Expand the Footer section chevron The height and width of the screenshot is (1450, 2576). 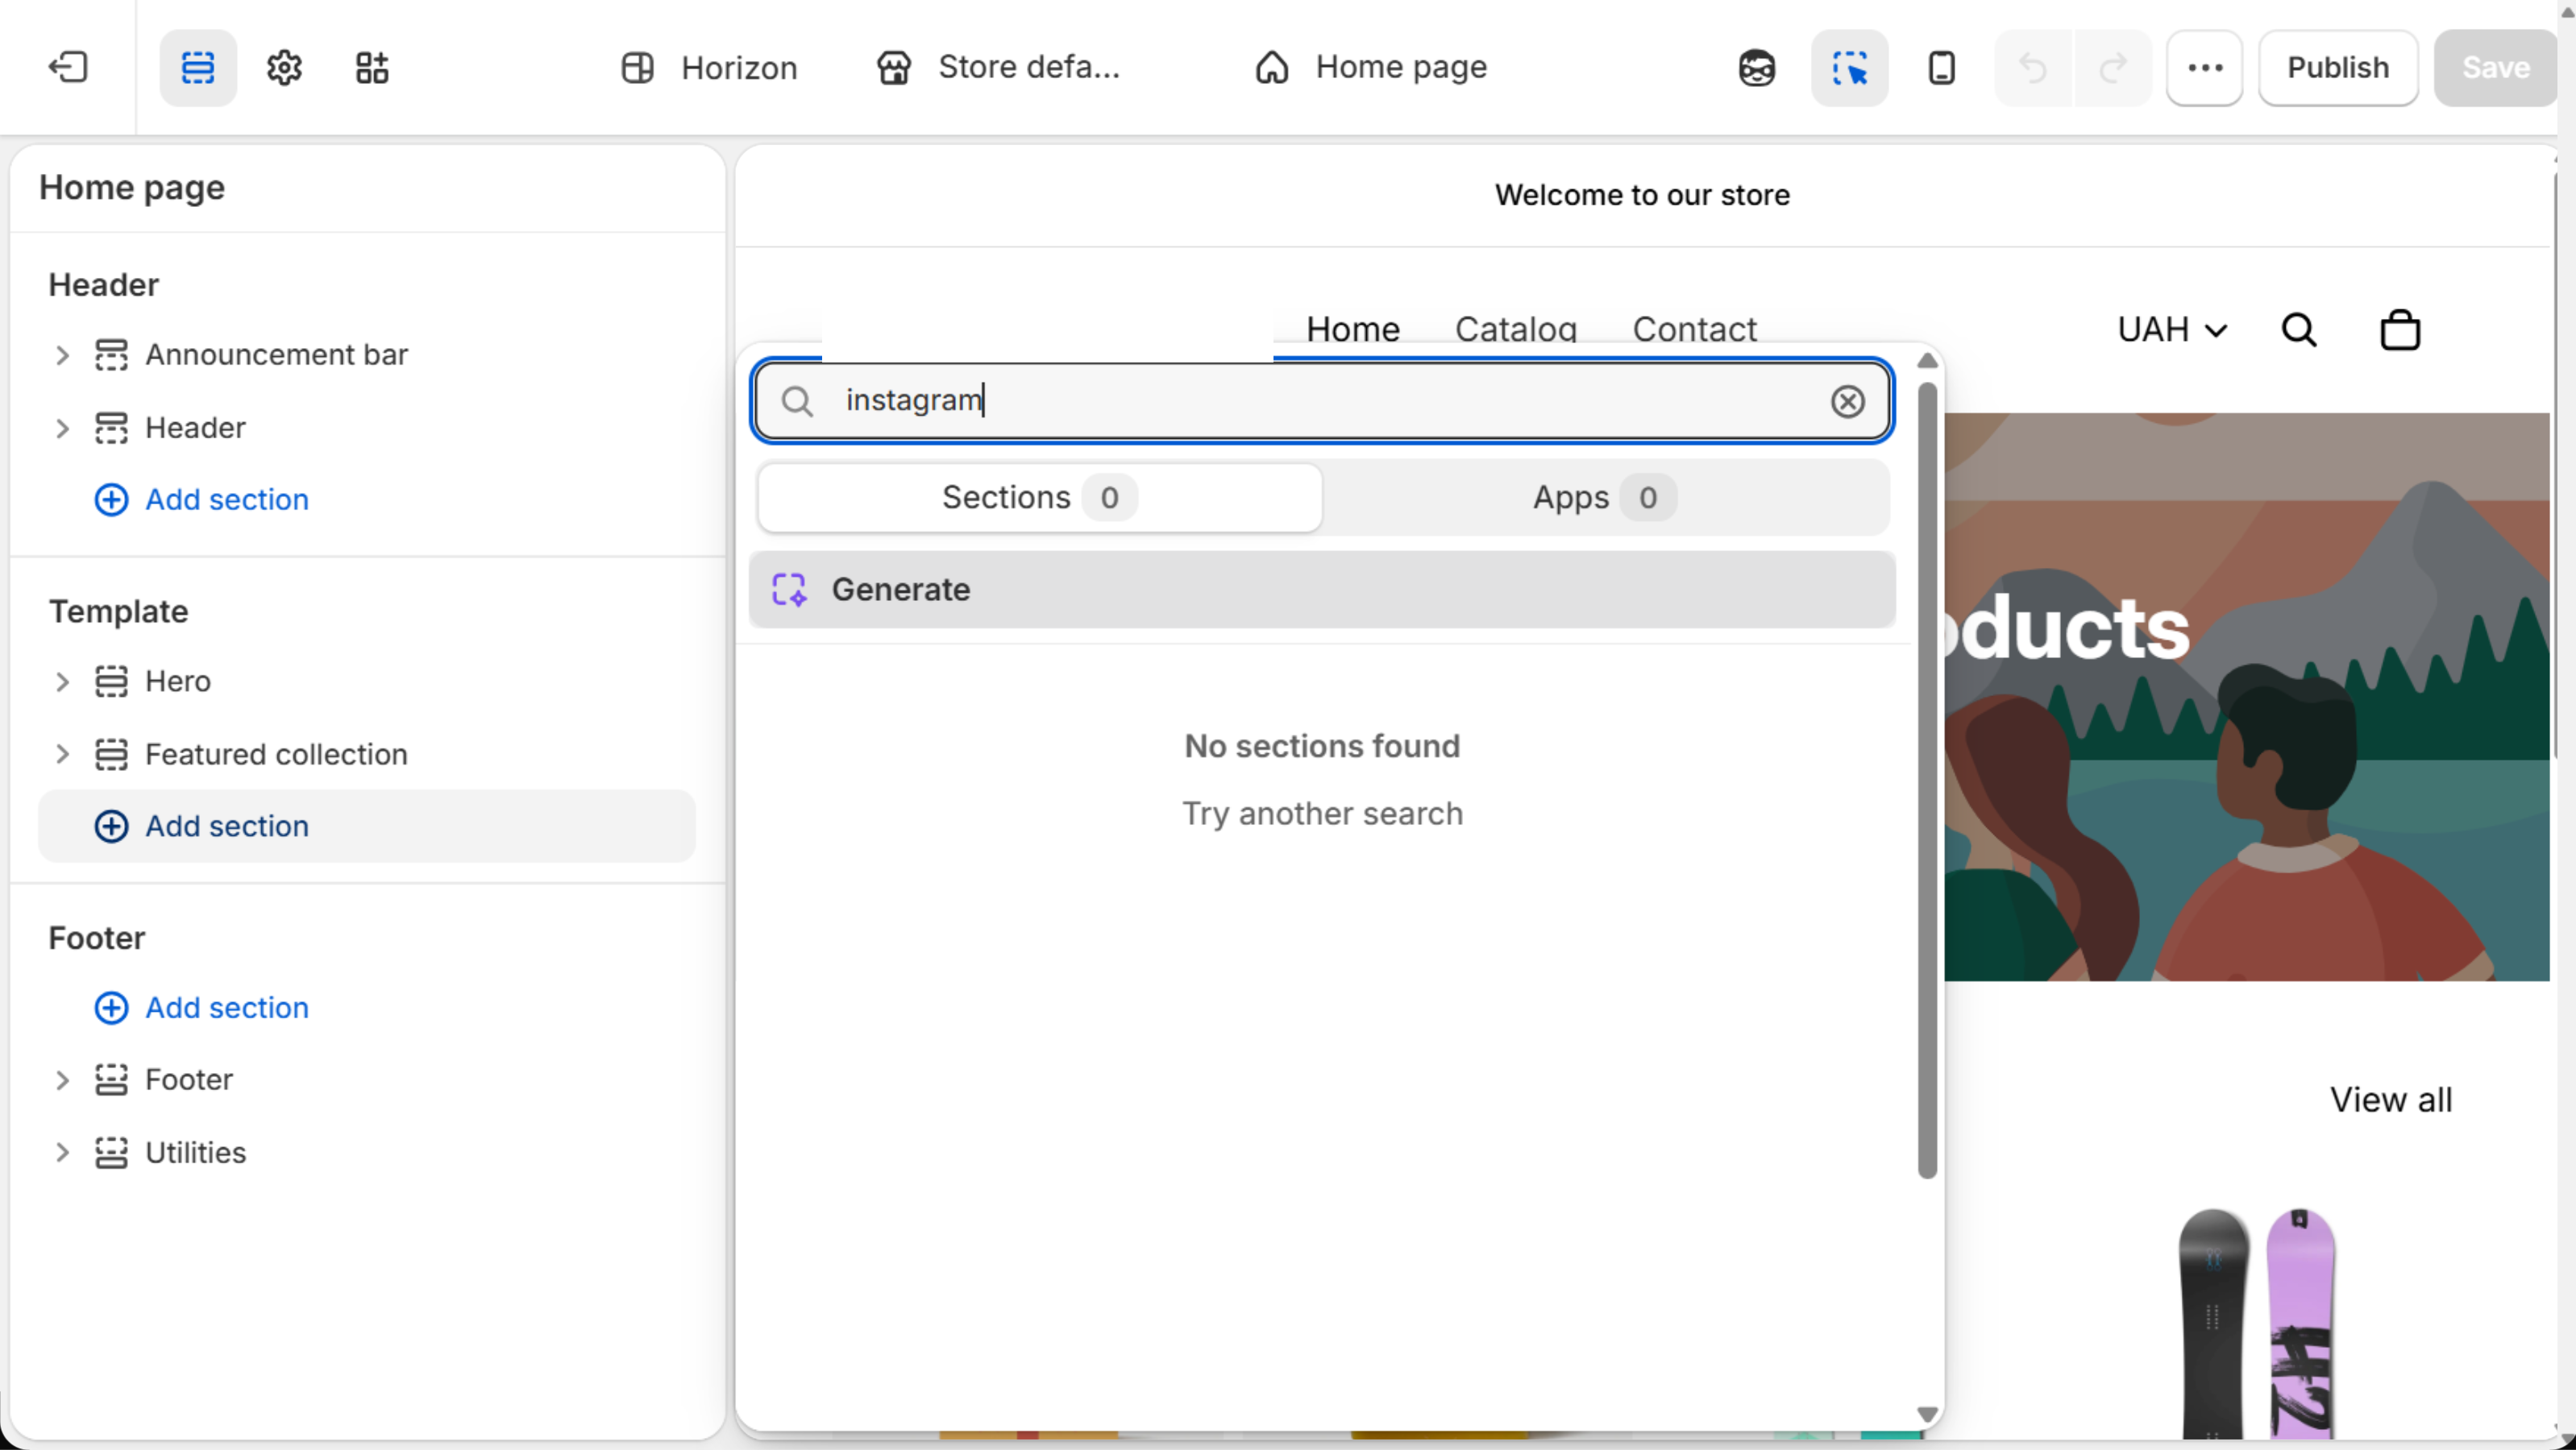(x=62, y=1079)
